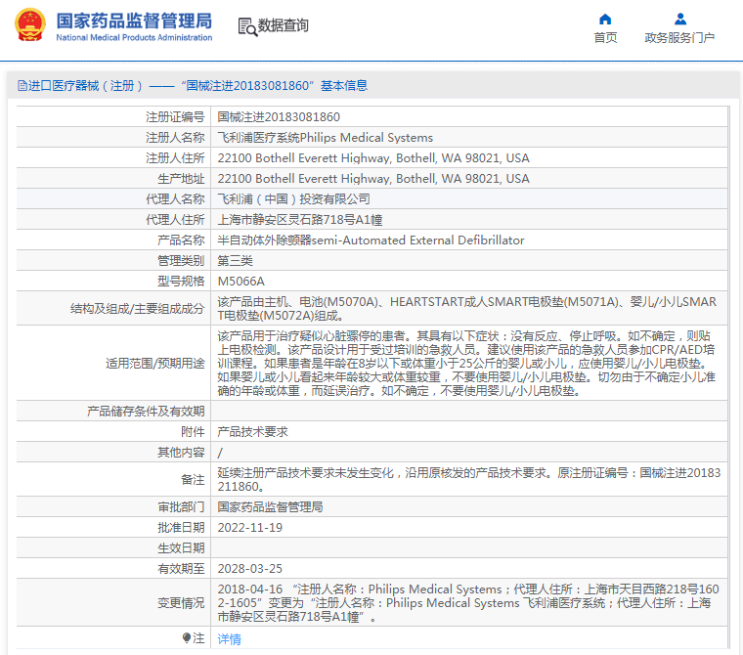Click the 数据查询 heading text
Screen dimensions: 743x655
pyautogui.click(x=283, y=25)
